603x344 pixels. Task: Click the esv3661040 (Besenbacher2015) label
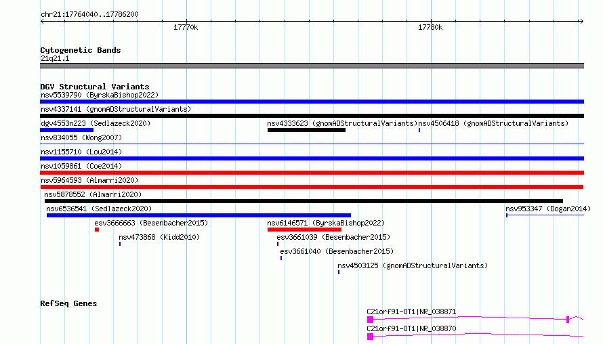pos(337,251)
